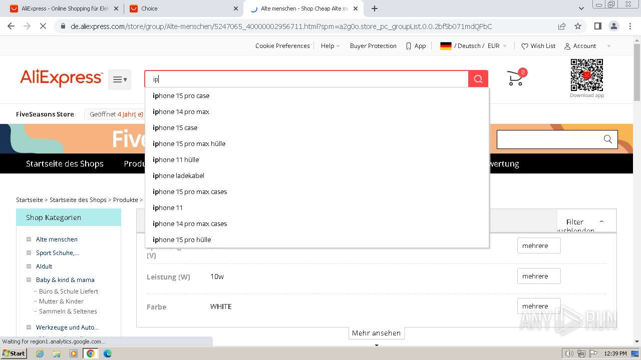
Task: Select suggestion iphone 14 pro max
Action: click(x=317, y=111)
